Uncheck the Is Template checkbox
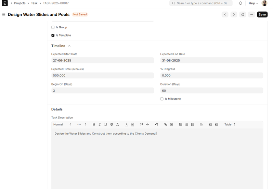The width and height of the screenshot is (273, 189). pos(53,35)
